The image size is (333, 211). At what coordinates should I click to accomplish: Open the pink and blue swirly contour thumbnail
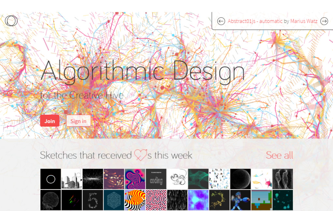tap(135, 179)
